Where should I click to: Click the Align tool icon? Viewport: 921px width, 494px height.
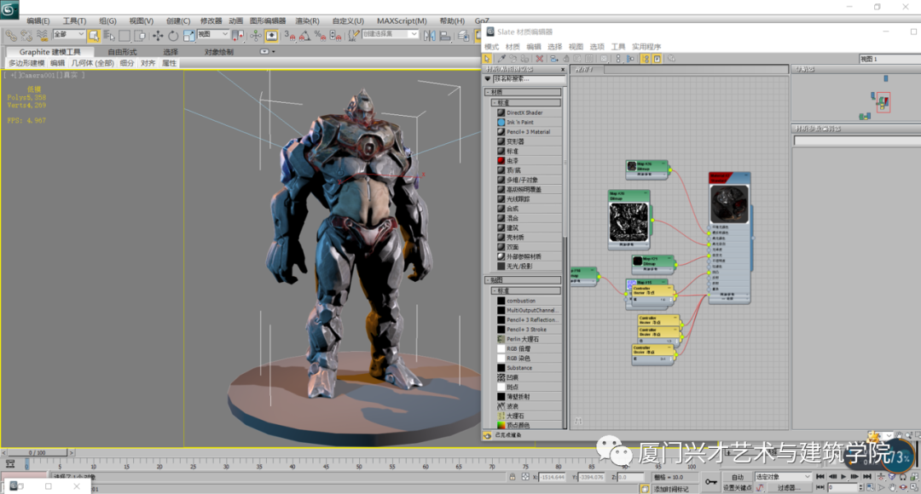click(444, 35)
